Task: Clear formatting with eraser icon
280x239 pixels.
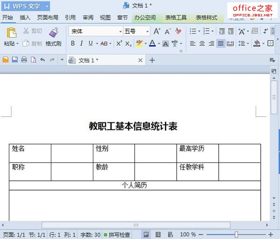Action: coord(178,31)
